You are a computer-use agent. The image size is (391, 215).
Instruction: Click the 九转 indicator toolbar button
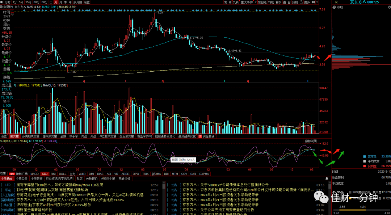pyautogui.click(x=236, y=2)
